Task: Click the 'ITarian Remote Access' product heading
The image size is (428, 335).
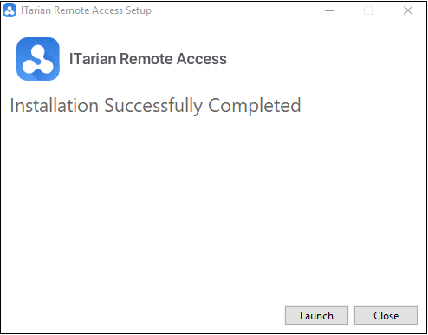Action: tap(148, 59)
